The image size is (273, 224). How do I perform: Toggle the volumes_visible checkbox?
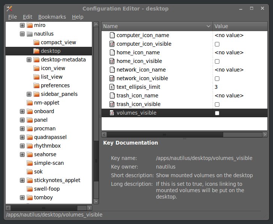pyautogui.click(x=217, y=113)
